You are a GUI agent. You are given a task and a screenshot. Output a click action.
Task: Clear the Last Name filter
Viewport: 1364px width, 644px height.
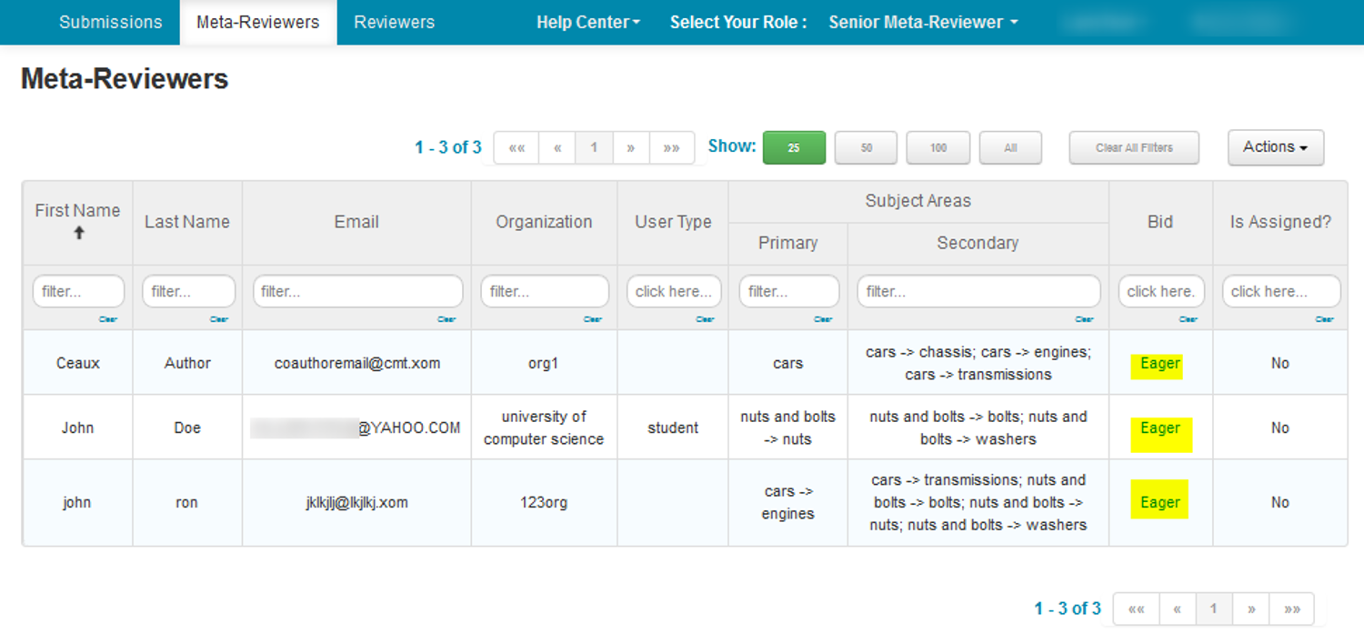pyautogui.click(x=219, y=319)
